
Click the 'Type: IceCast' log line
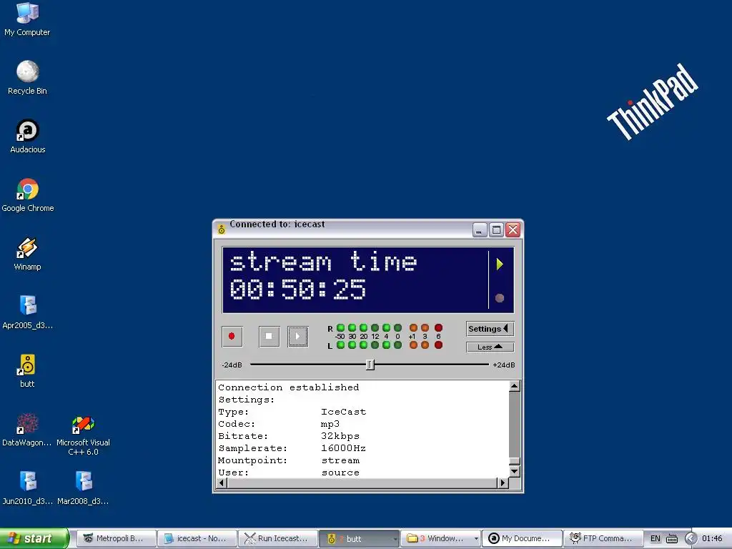point(292,412)
